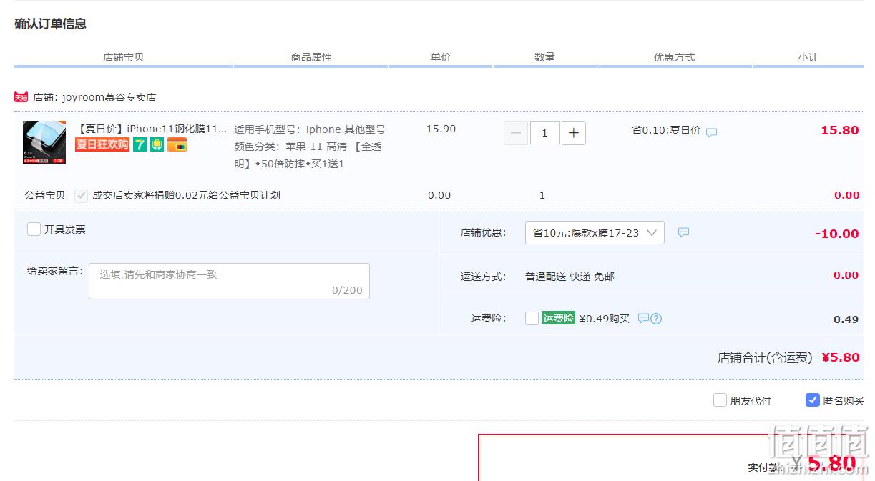This screenshot has width=875, height=481.
Task: Click the orange credit card badge icon
Action: pos(177,144)
